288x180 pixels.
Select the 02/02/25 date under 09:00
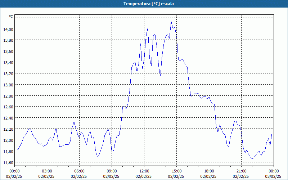pyautogui.click(x=111, y=176)
